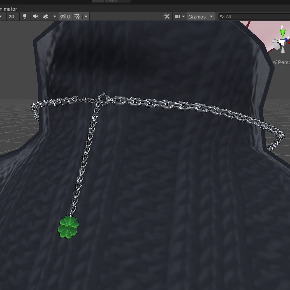Image resolution: width=290 pixels, height=290 pixels.
Task: Toggle grid visibility in the Scene view
Action: [x=77, y=16]
